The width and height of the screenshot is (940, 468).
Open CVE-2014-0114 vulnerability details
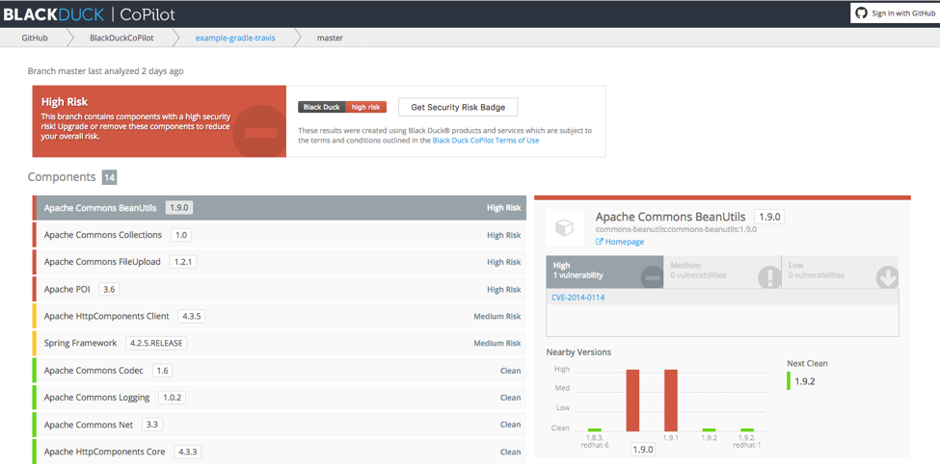tap(577, 298)
